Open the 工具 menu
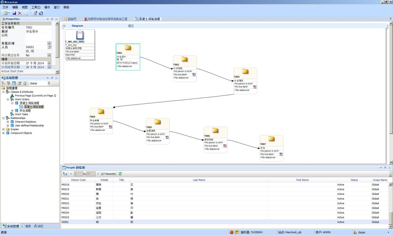Screen dimensions: 393x236 [x=36, y=7]
